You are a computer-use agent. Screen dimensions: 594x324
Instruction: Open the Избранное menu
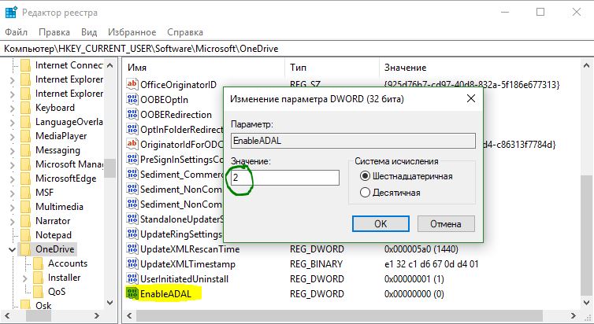[x=132, y=32]
